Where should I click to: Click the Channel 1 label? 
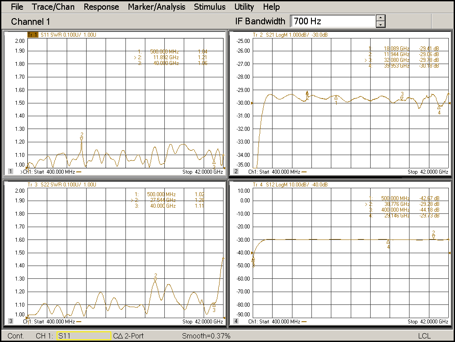tap(30, 21)
